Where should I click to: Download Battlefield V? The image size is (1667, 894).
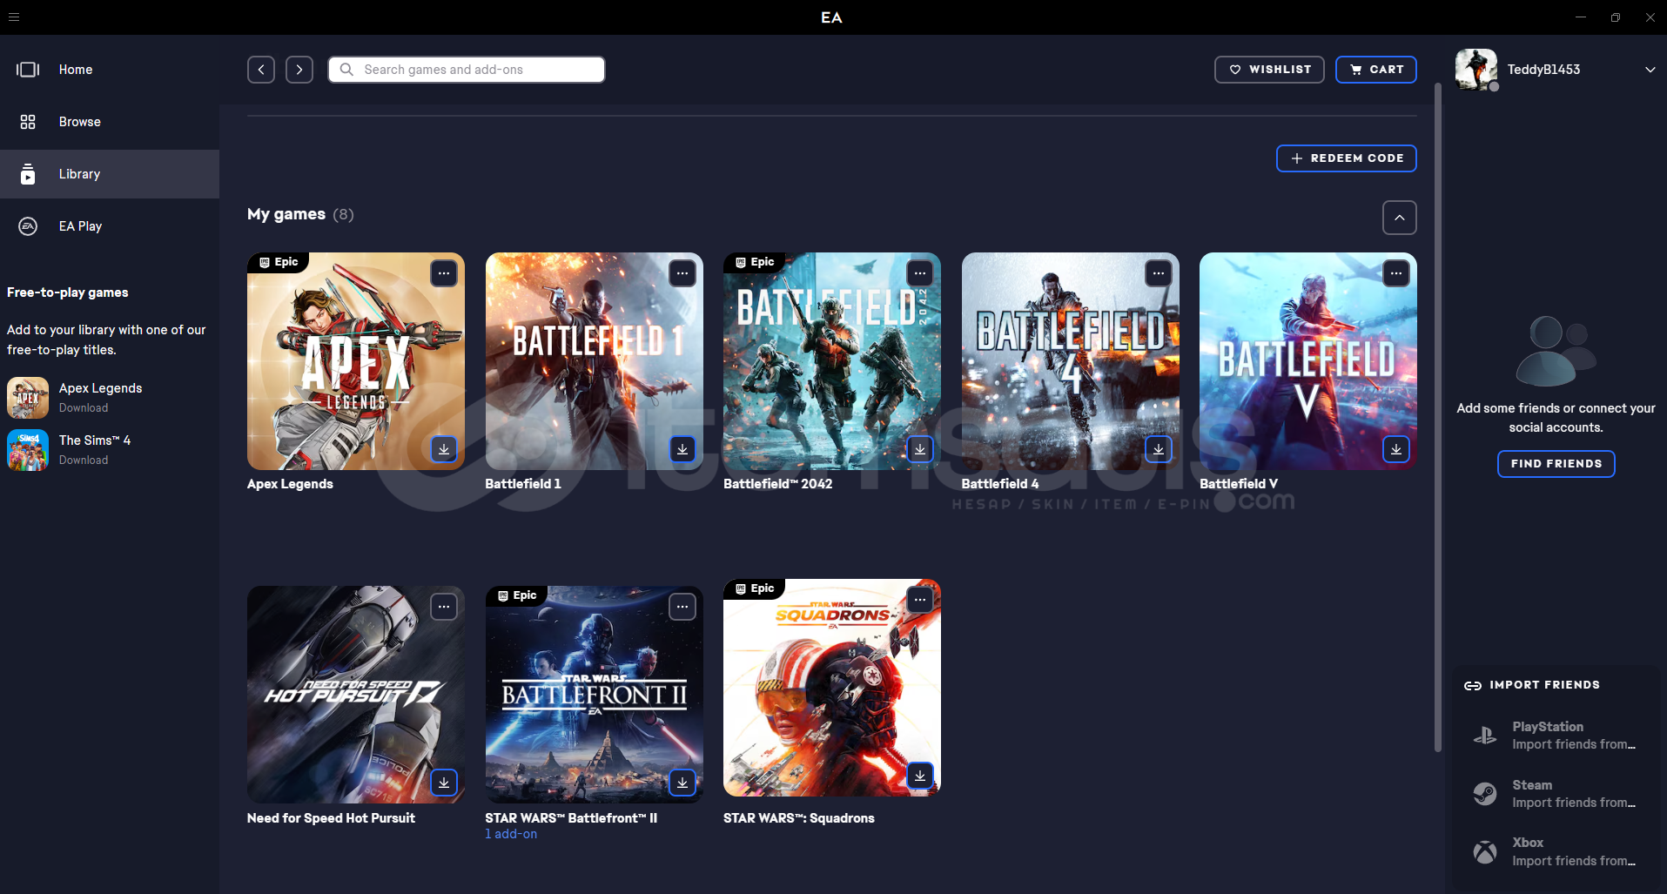[x=1396, y=449]
